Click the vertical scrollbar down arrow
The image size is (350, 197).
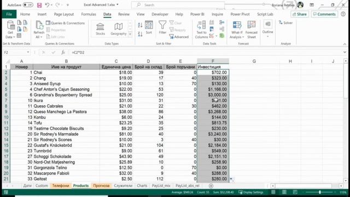point(346,181)
